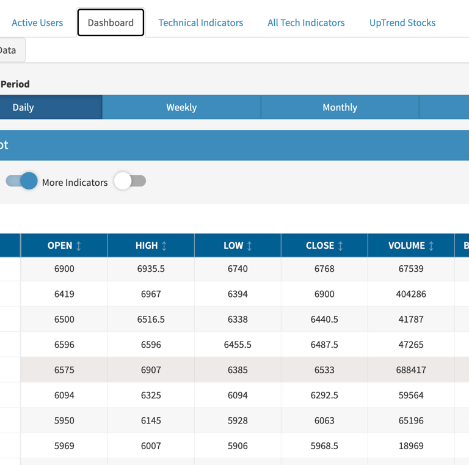Select close value 6063
The image size is (469, 465).
coord(324,421)
